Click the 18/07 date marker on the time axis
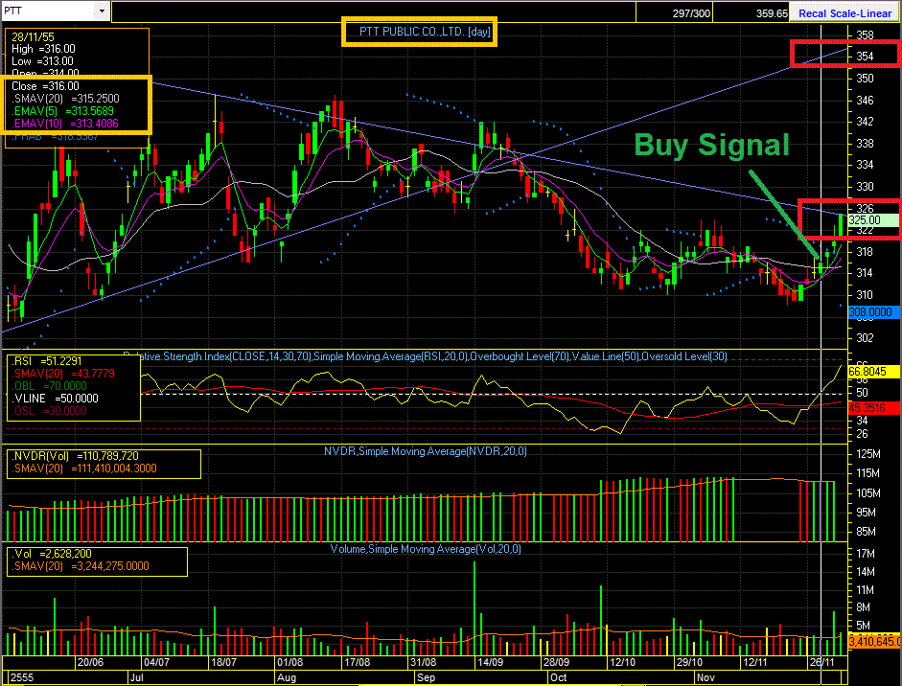 coord(223,662)
